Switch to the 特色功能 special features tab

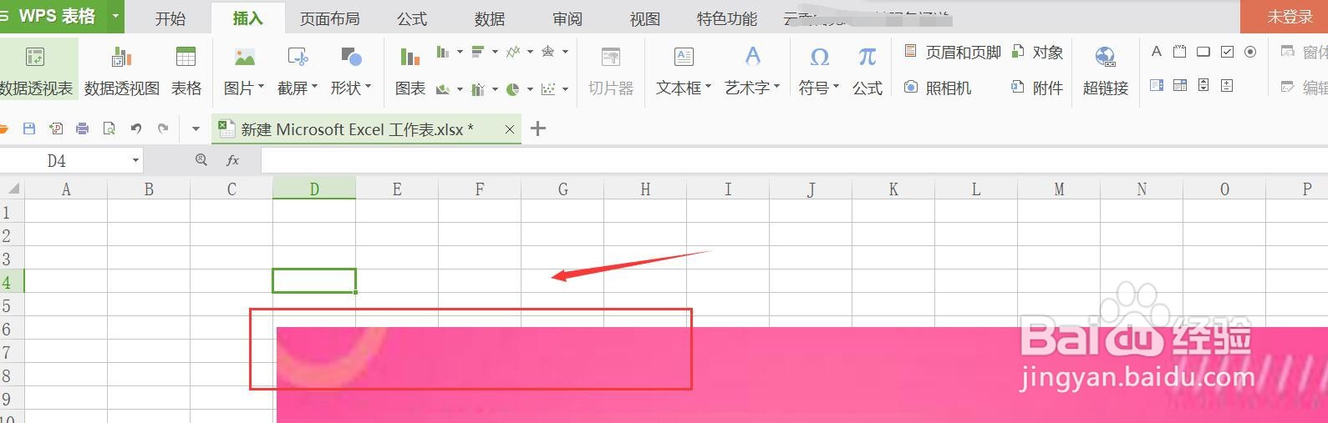pyautogui.click(x=727, y=18)
